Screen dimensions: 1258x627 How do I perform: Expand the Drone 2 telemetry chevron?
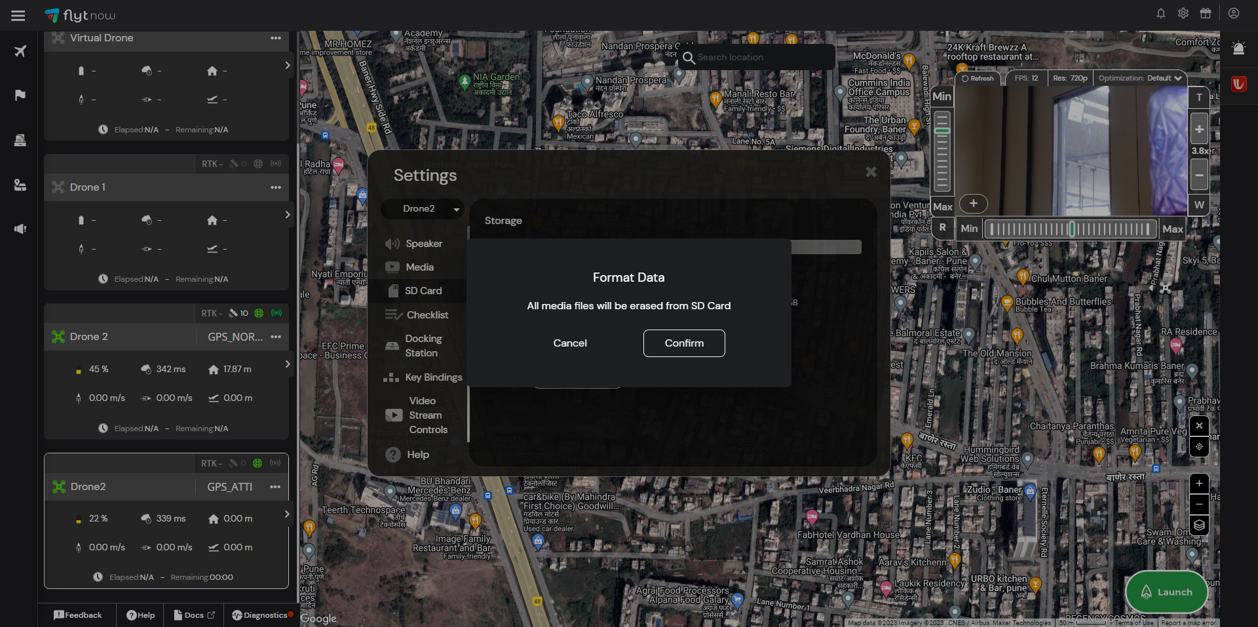coord(287,364)
